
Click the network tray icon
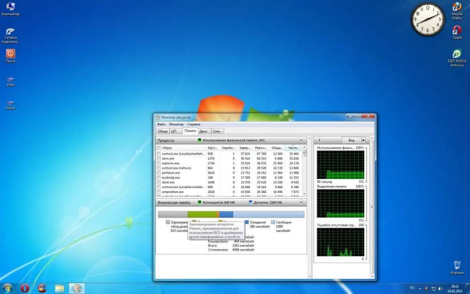[x=433, y=289]
